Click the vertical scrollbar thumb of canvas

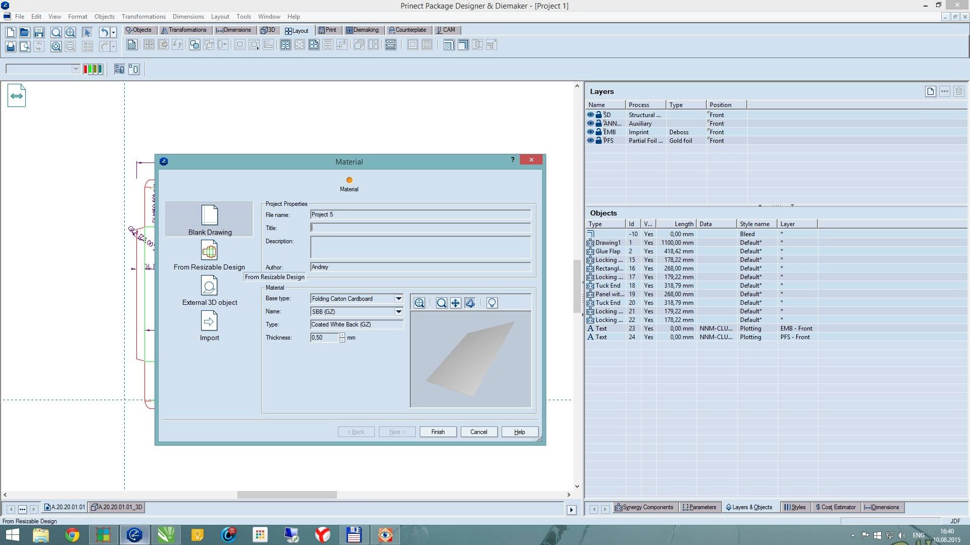coord(577,287)
